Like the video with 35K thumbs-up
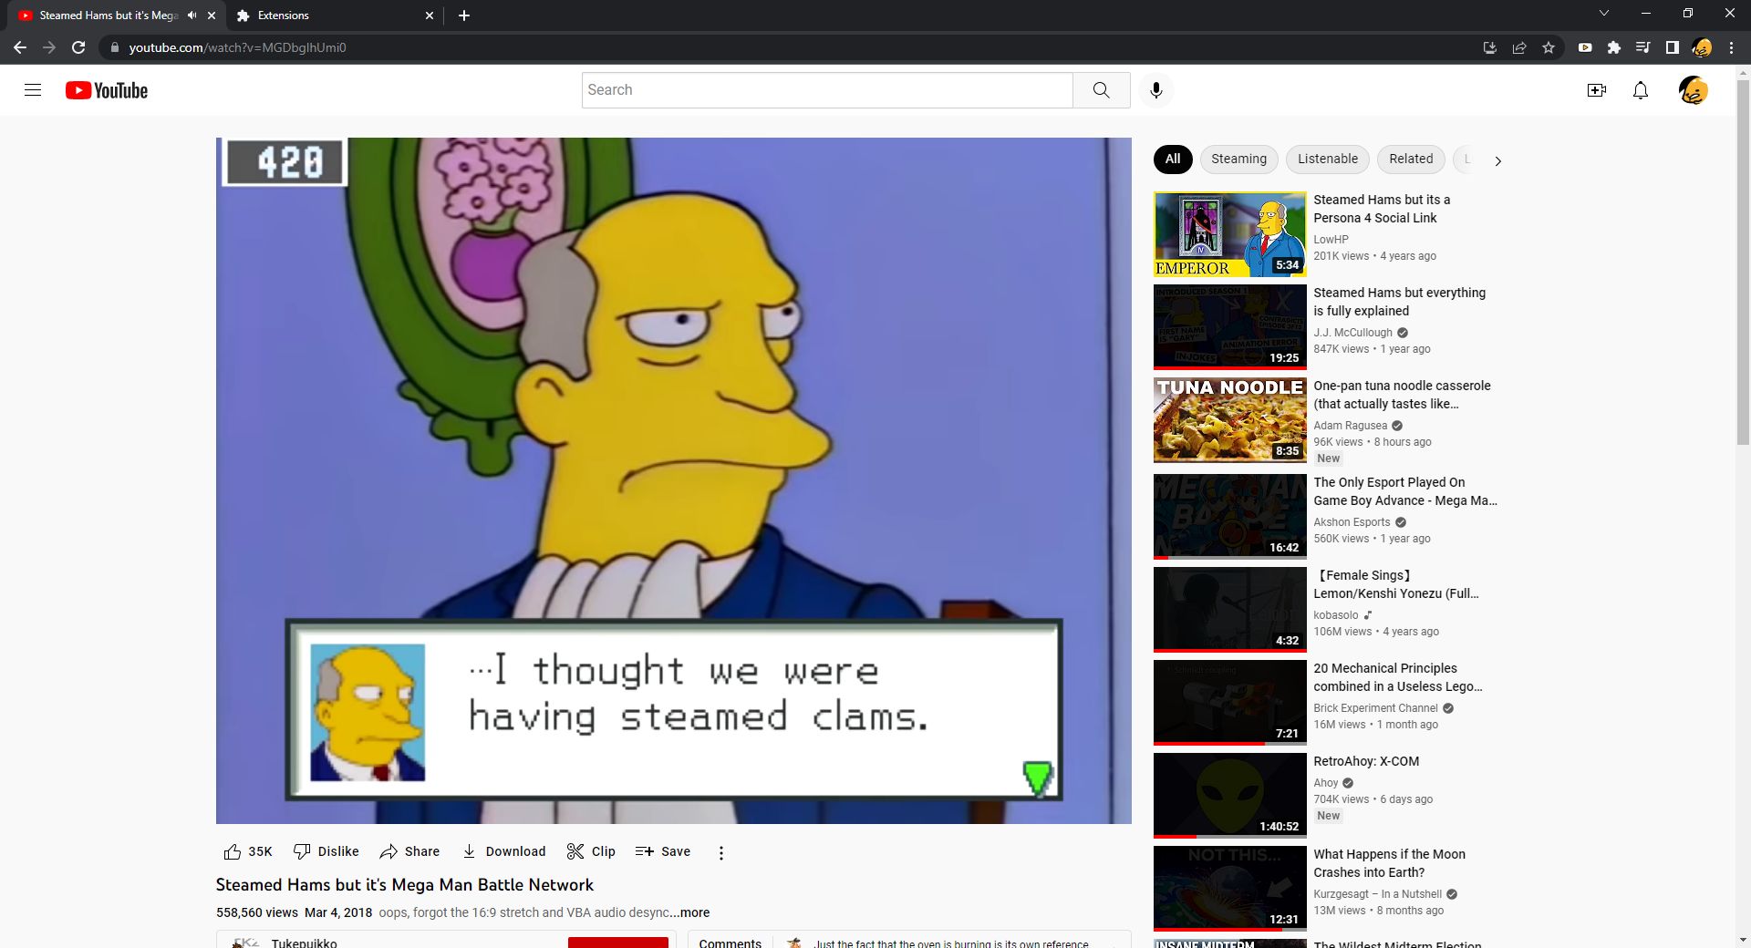 click(248, 851)
